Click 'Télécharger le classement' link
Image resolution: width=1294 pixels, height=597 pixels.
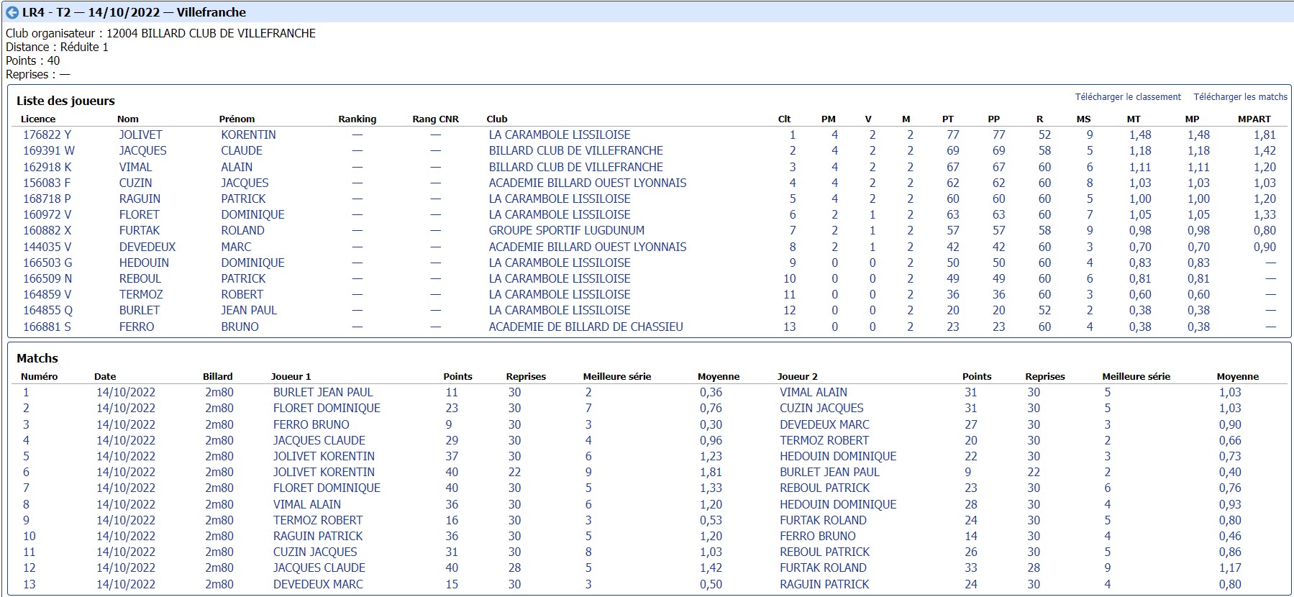pyautogui.click(x=1127, y=97)
